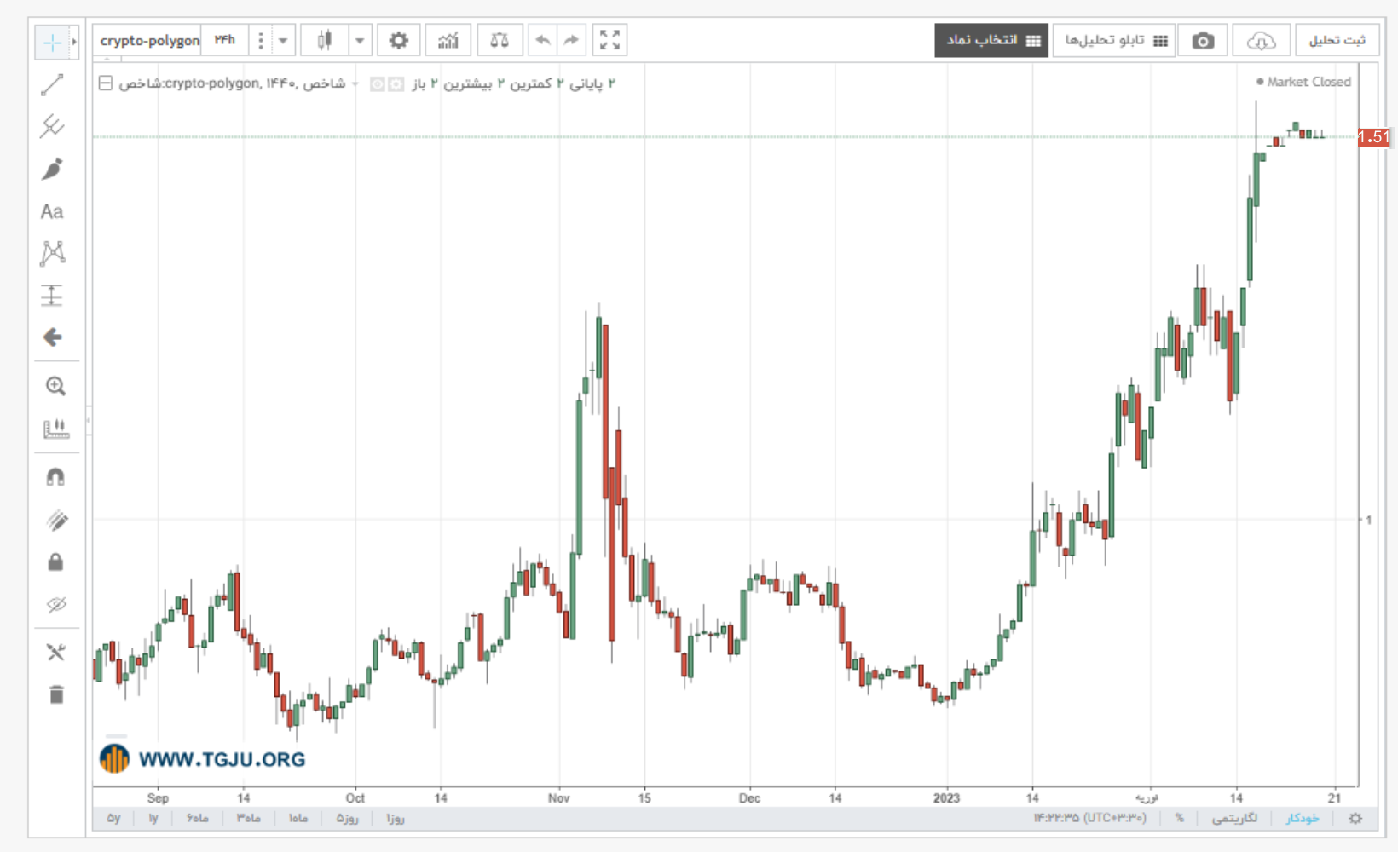Toggle logarithmic scale (لگاریتمی)
1398x852 pixels.
1234,818
